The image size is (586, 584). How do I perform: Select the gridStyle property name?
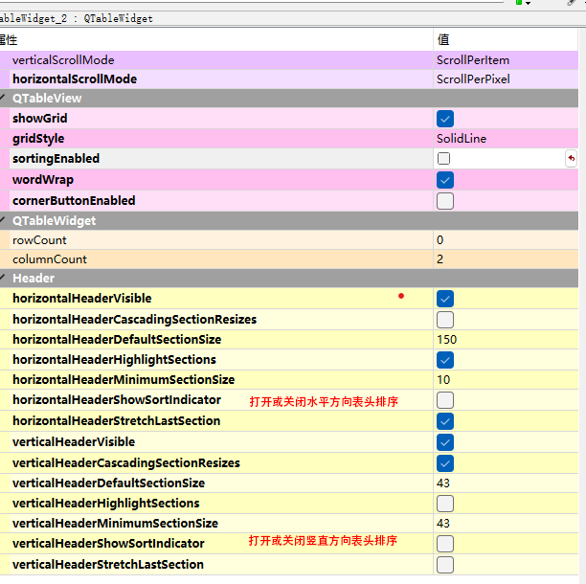(38, 139)
